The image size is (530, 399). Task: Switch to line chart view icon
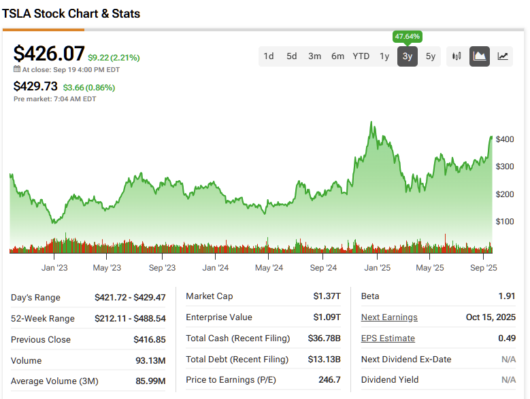(x=503, y=56)
